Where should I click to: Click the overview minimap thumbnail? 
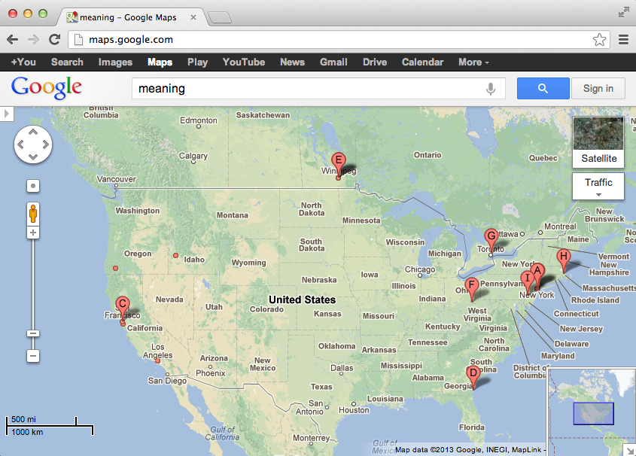click(x=591, y=412)
